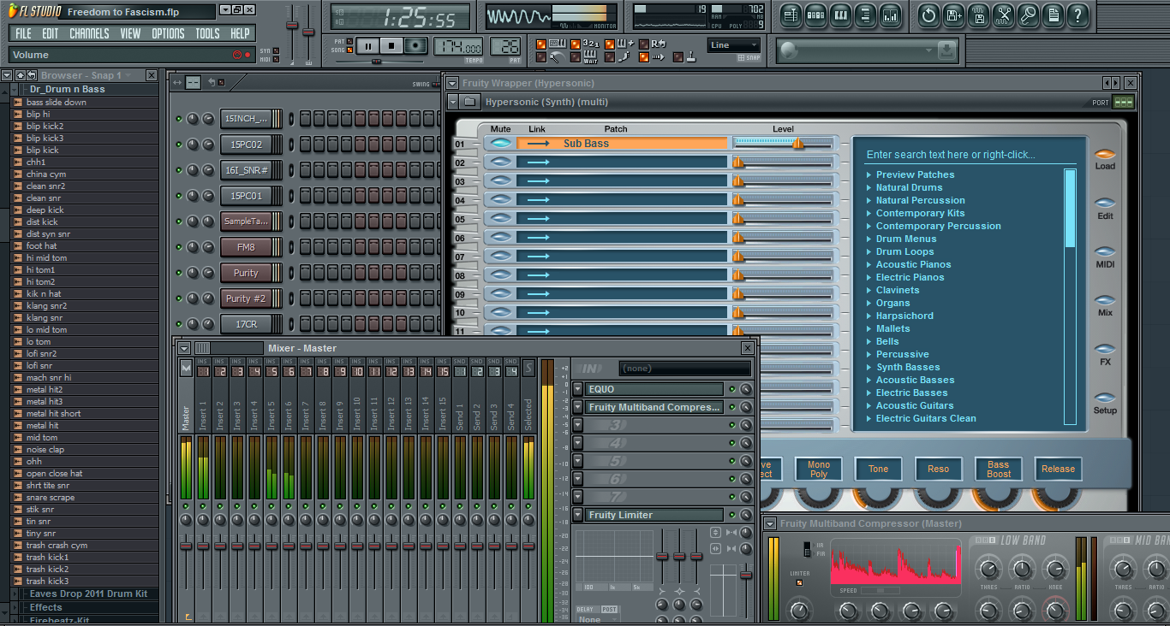Select the 16I_SNR# channel button
This screenshot has width=1170, height=626.
246,170
